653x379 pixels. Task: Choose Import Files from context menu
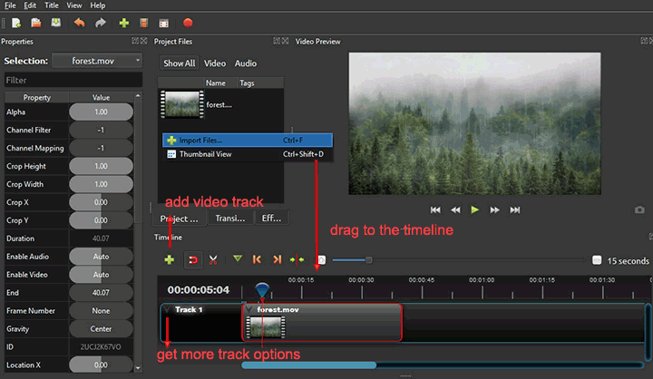pyautogui.click(x=200, y=141)
